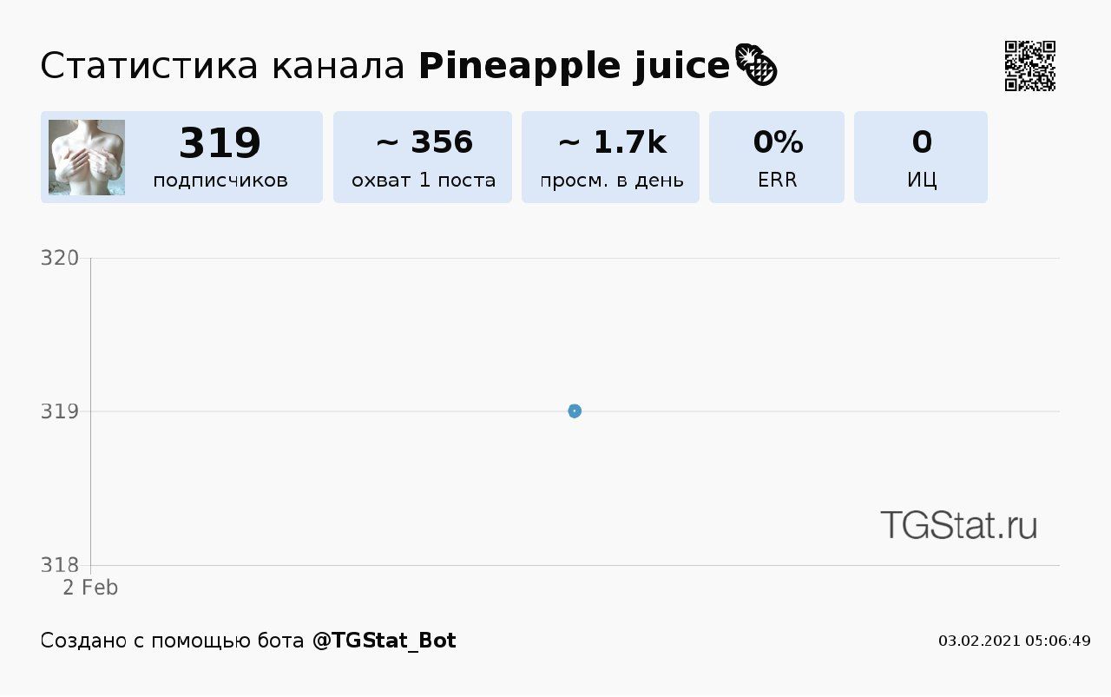Click the 0 ИЦ stat card
This screenshot has width=1111, height=697.
(x=921, y=157)
